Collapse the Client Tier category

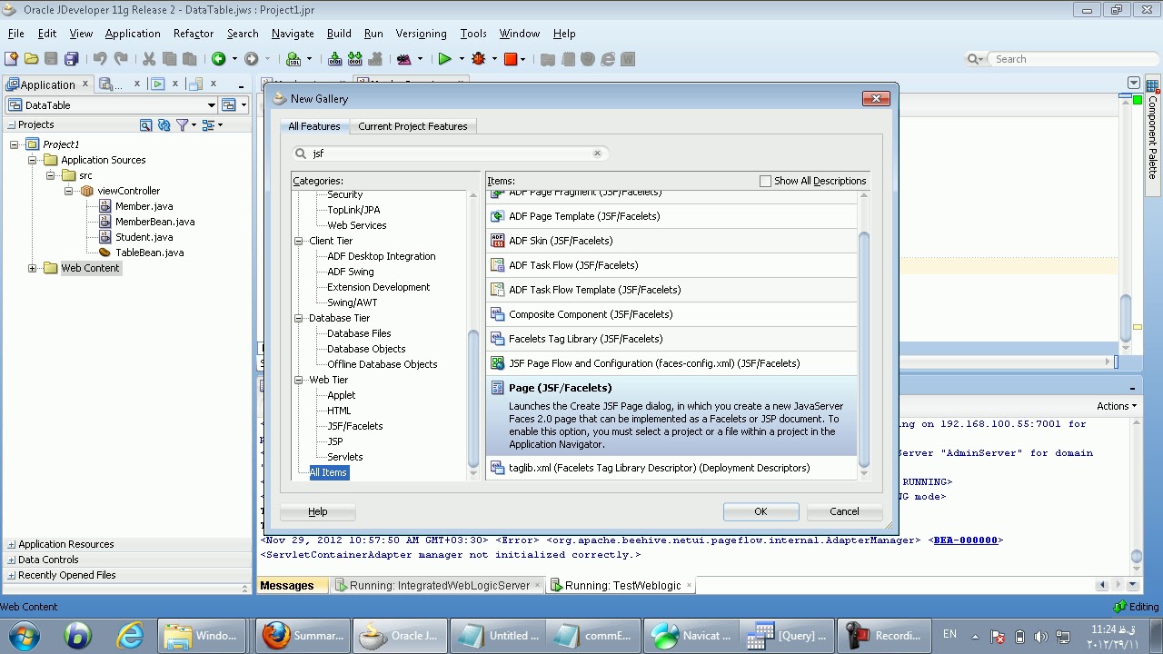(x=298, y=241)
